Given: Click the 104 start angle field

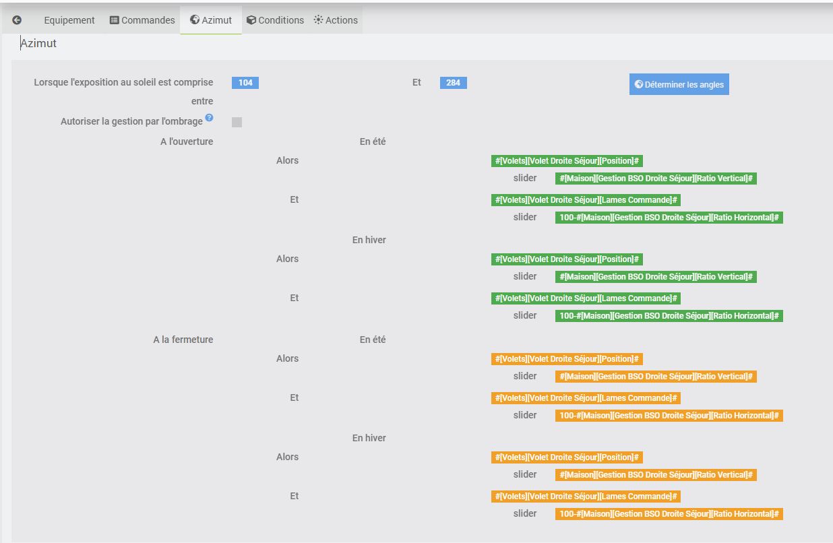Looking at the screenshot, I should click(245, 83).
